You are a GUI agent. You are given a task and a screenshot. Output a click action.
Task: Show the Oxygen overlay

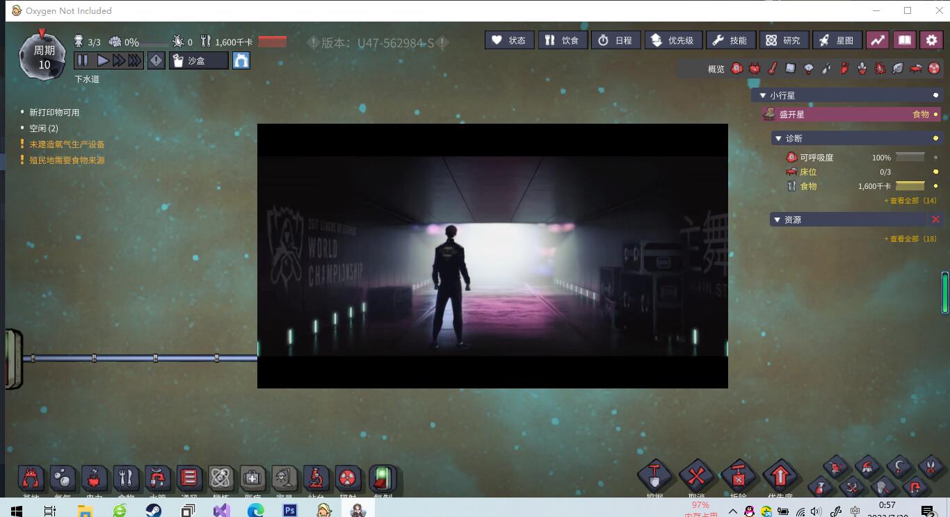pyautogui.click(x=737, y=68)
